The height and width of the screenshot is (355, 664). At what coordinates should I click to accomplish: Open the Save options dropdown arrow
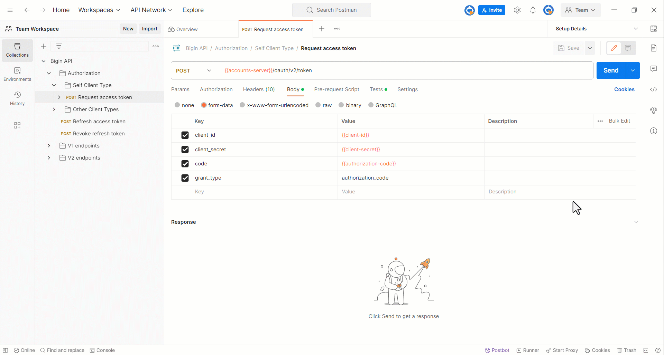coord(590,48)
